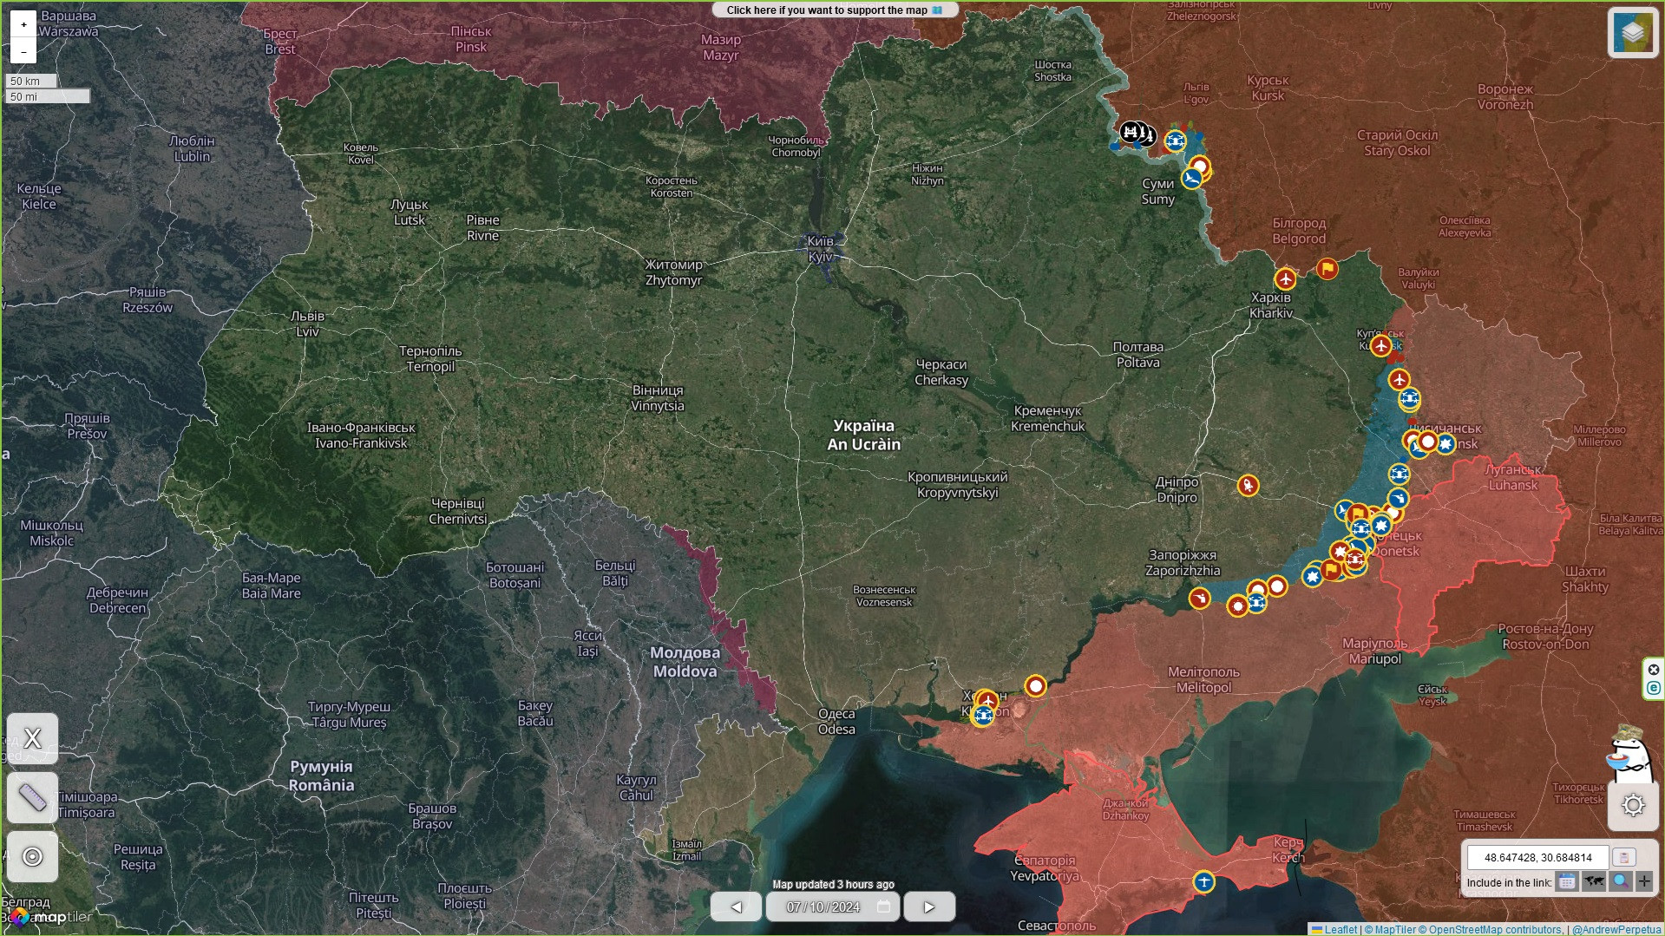The height and width of the screenshot is (936, 1665).
Task: Expand link options with the plus button
Action: click(x=1644, y=882)
